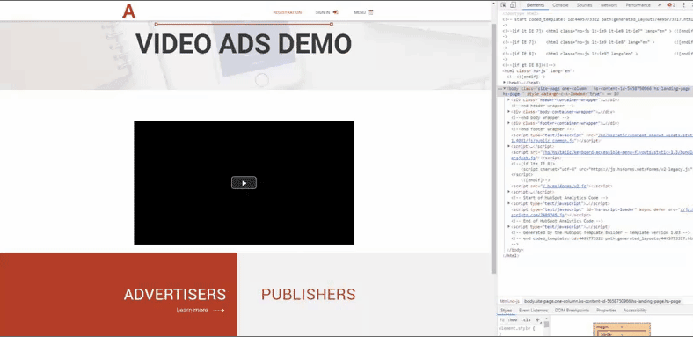Open the hamburger MENU icon
Viewport: 693px width, 337px height.
click(x=371, y=12)
